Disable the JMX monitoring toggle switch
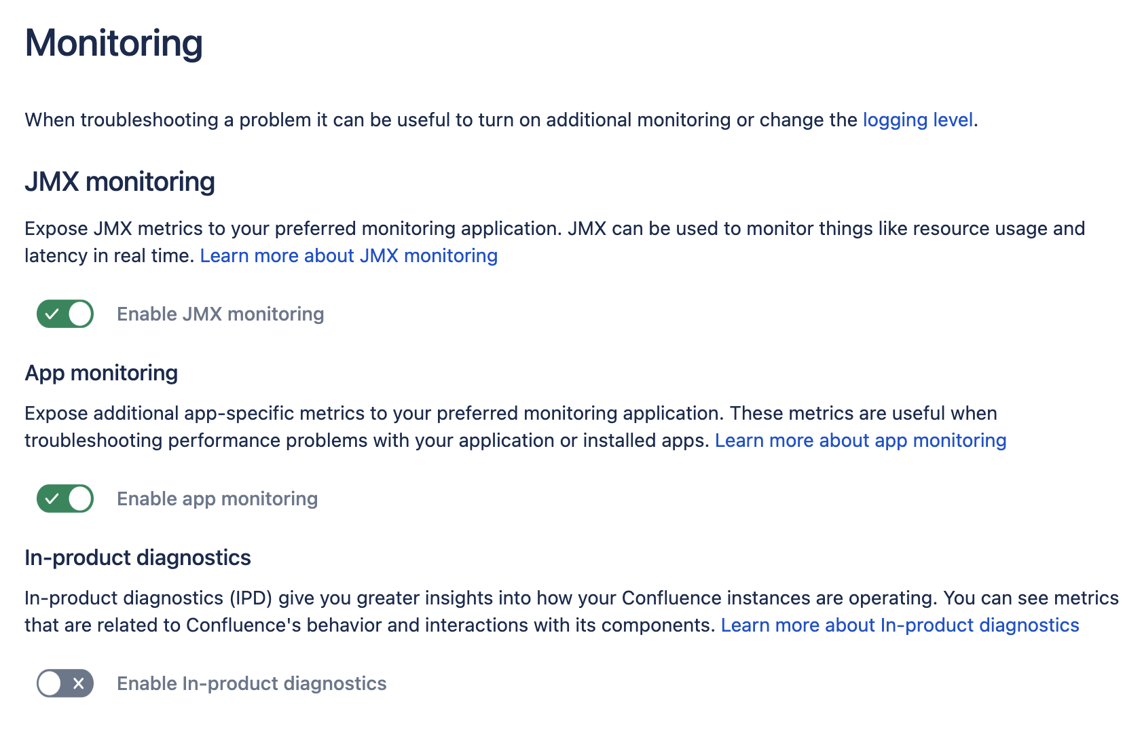This screenshot has height=743, width=1142. tap(65, 314)
